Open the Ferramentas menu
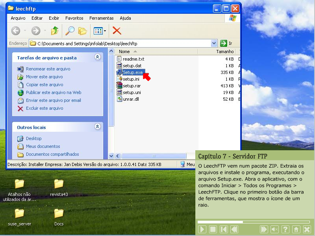This screenshot has height=236, width=315. coord(101,18)
